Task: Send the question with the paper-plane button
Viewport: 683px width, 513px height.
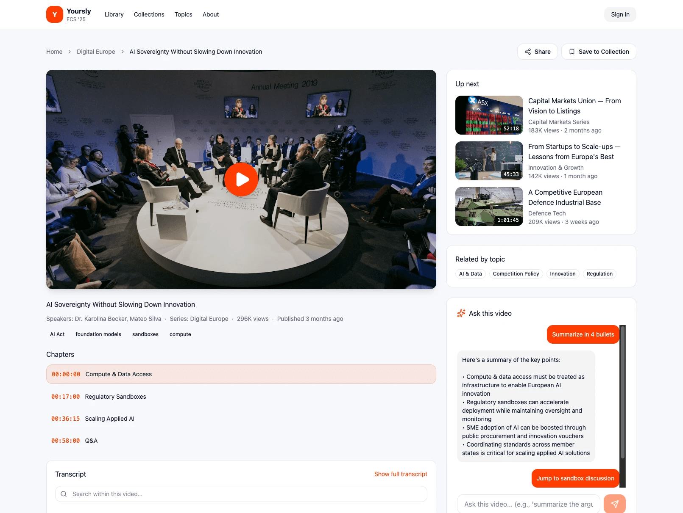Action: pos(615,504)
